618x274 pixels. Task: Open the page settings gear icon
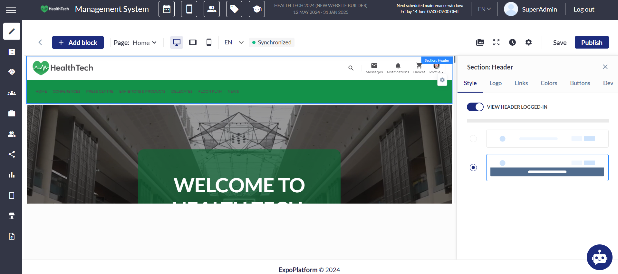(x=528, y=42)
